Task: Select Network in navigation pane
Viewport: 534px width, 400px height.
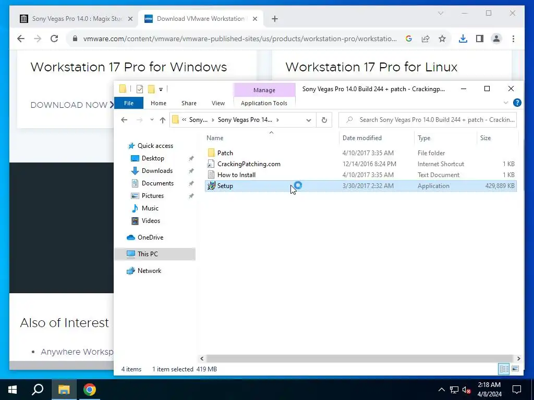Action: 149,271
